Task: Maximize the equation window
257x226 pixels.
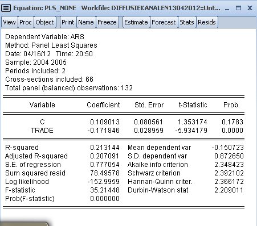Action: pos(238,8)
